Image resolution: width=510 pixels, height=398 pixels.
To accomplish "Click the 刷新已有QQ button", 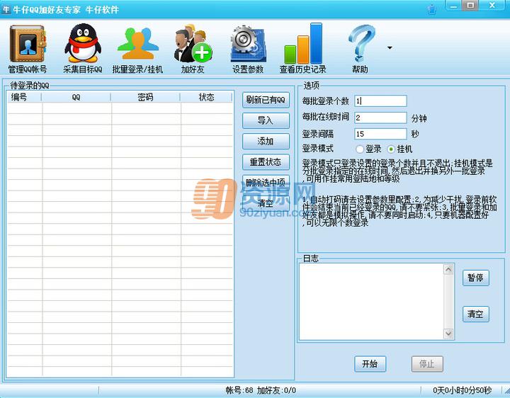I will click(266, 100).
